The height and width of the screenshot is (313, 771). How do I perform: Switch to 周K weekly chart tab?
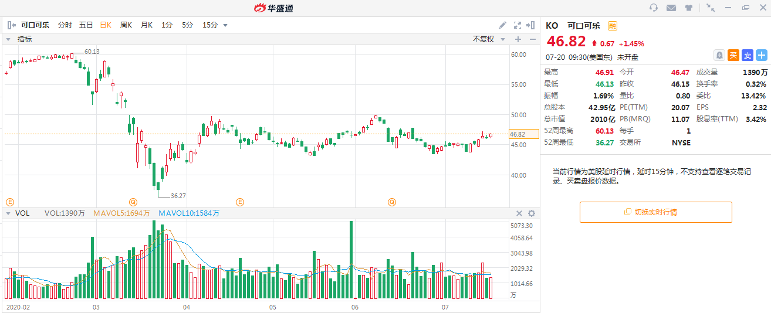coord(126,25)
